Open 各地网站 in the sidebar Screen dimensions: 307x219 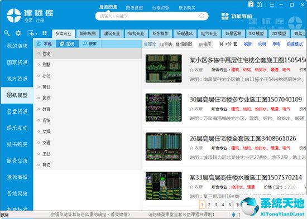click(17, 194)
